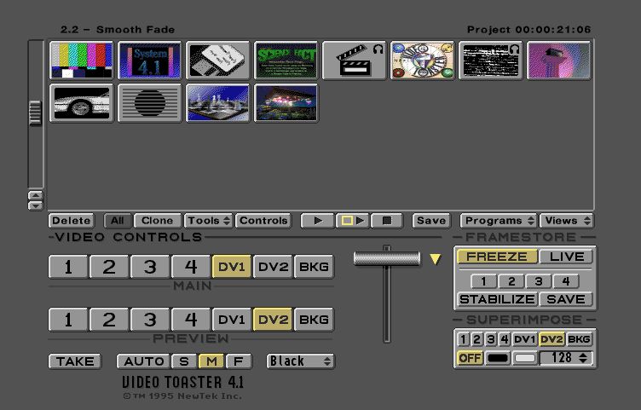Turn Superimpose OFF

pos(471,359)
